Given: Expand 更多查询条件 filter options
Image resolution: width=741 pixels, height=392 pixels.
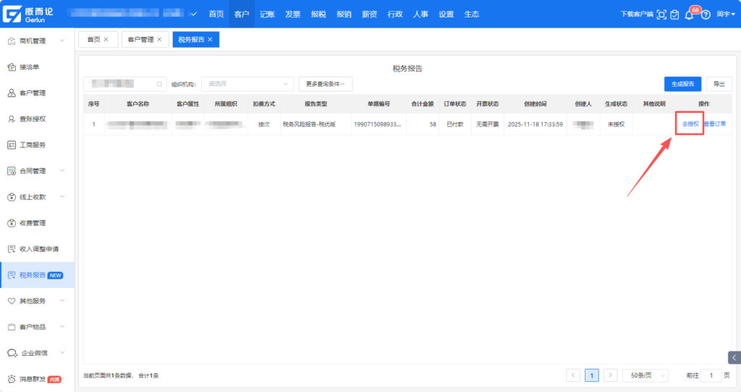Looking at the screenshot, I should 325,84.
